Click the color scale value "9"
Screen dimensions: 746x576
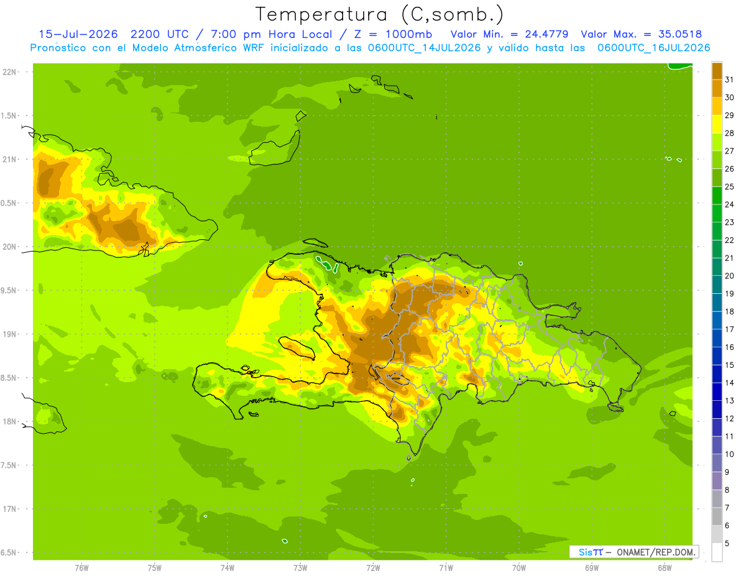click(x=727, y=472)
